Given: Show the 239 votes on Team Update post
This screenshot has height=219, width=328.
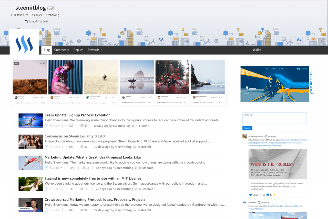Looking at the screenshot, I should [x=69, y=126].
